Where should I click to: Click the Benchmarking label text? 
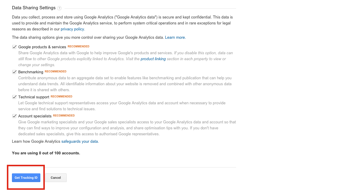[x=31, y=72]
